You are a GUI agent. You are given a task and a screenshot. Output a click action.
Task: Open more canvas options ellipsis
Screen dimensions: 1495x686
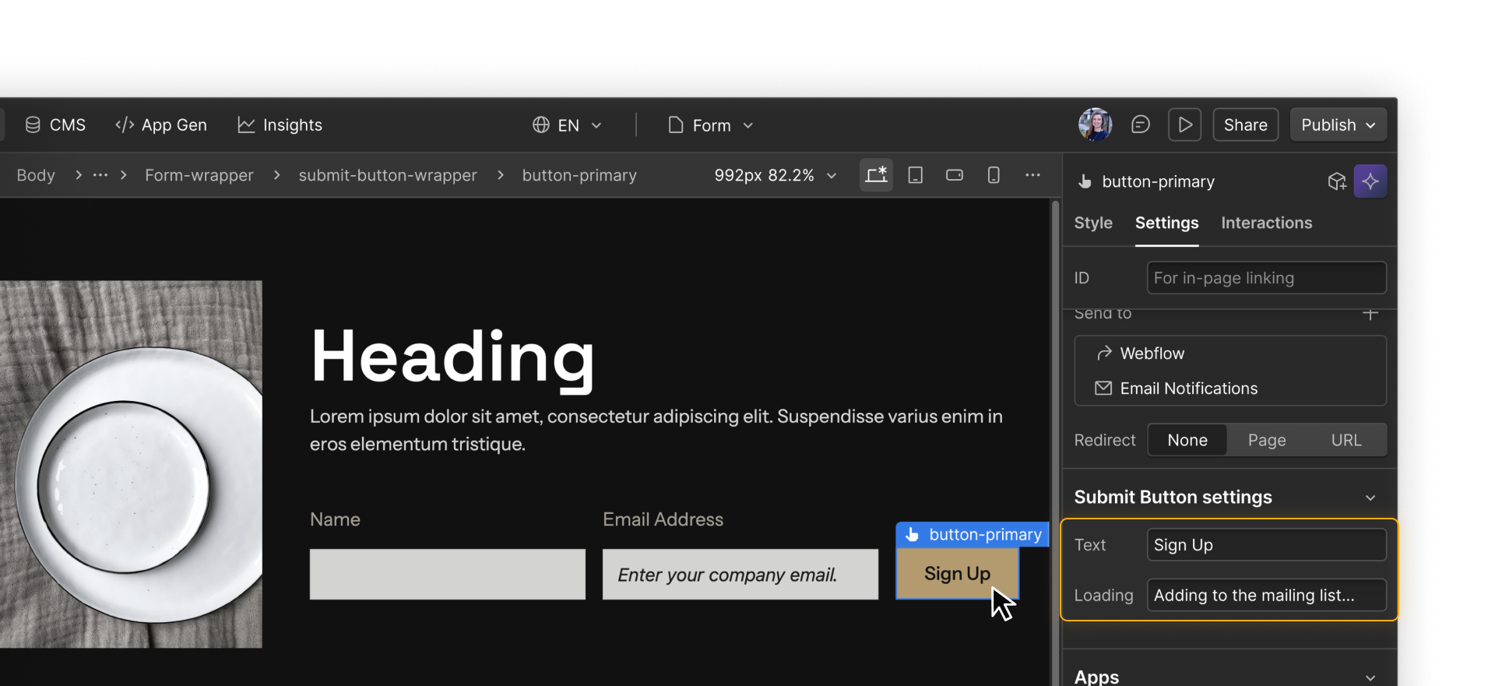(1032, 174)
